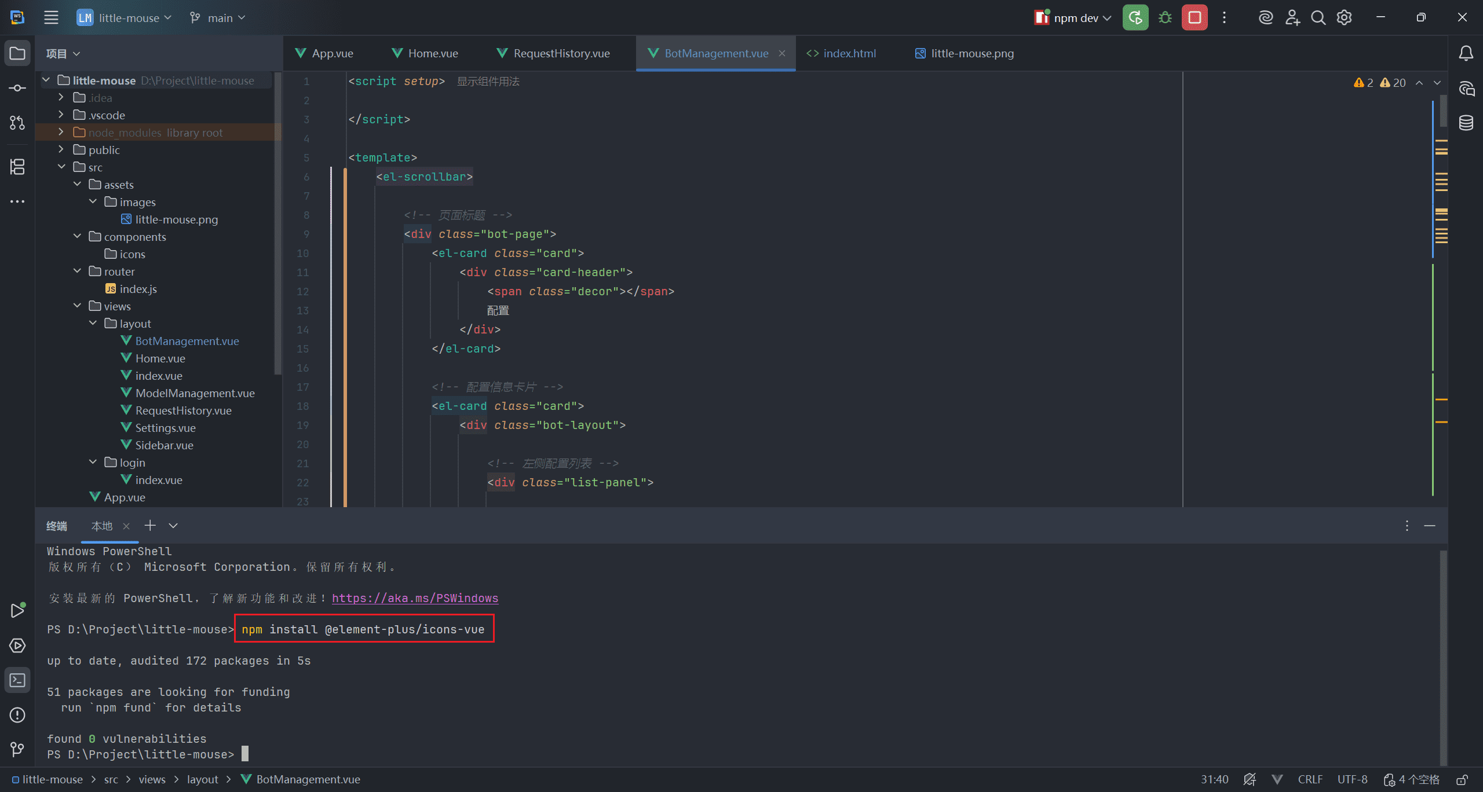Open Settings.vue in the project tree
Screen dimensions: 1483x792
pos(165,428)
